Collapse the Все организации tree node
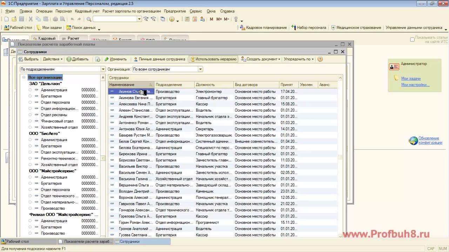This screenshot has height=252, width=449. click(24, 77)
